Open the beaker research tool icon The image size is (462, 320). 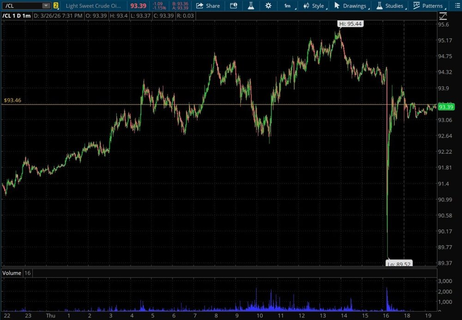251,6
